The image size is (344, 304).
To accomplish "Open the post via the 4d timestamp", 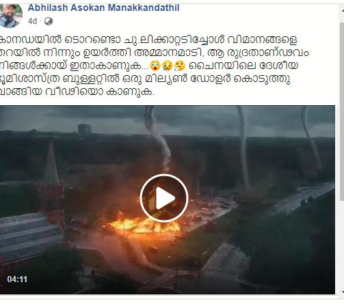I will click(32, 21).
